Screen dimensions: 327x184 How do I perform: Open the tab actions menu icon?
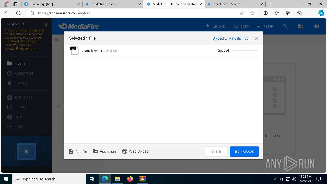pos(15,4)
